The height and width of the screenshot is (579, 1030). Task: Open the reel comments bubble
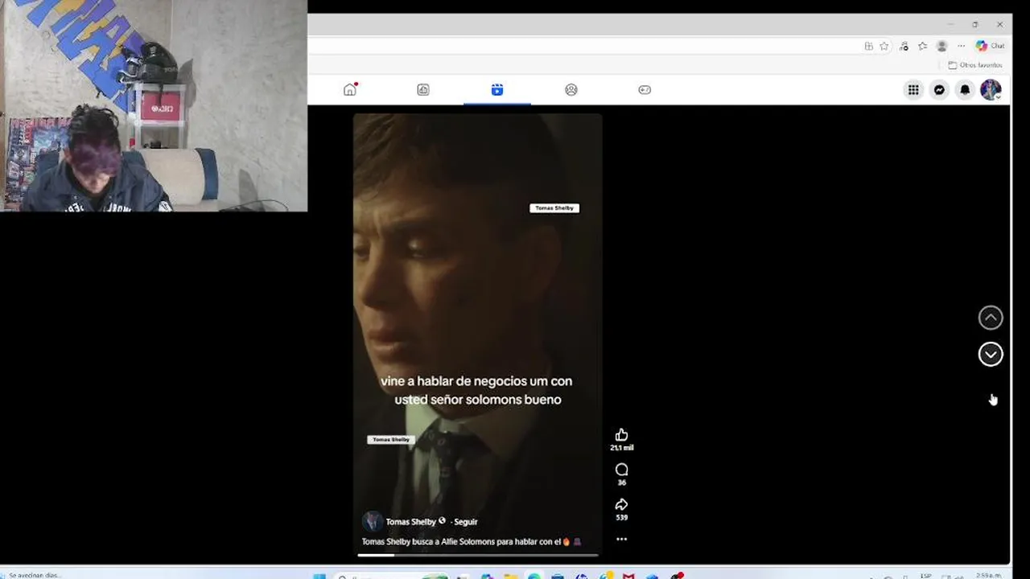(621, 470)
